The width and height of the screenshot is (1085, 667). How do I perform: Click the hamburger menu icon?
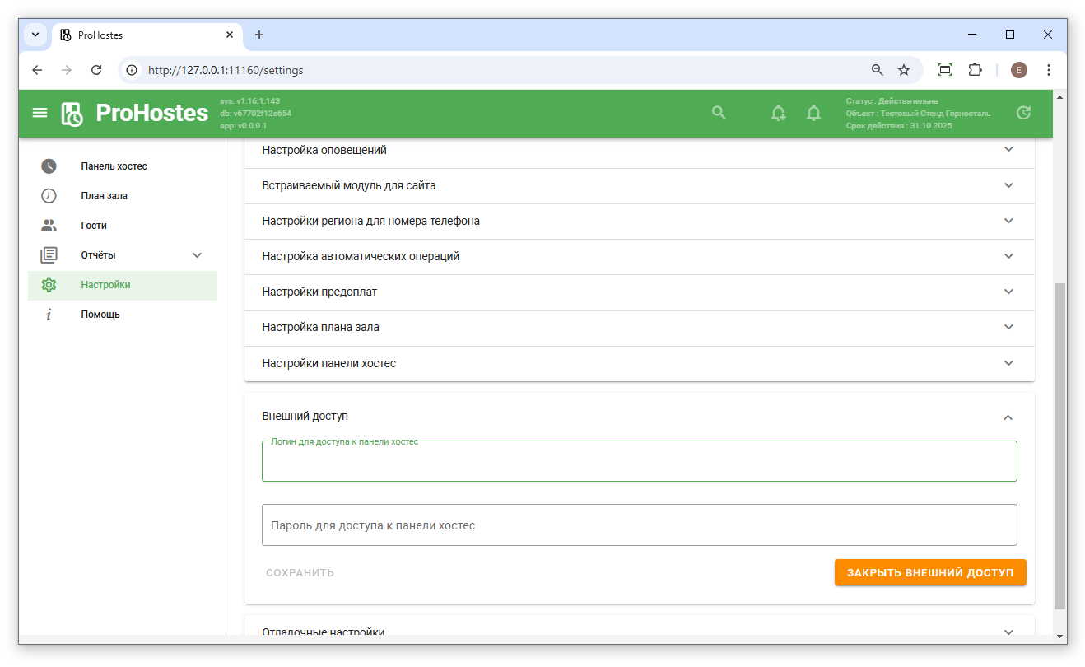pos(40,113)
